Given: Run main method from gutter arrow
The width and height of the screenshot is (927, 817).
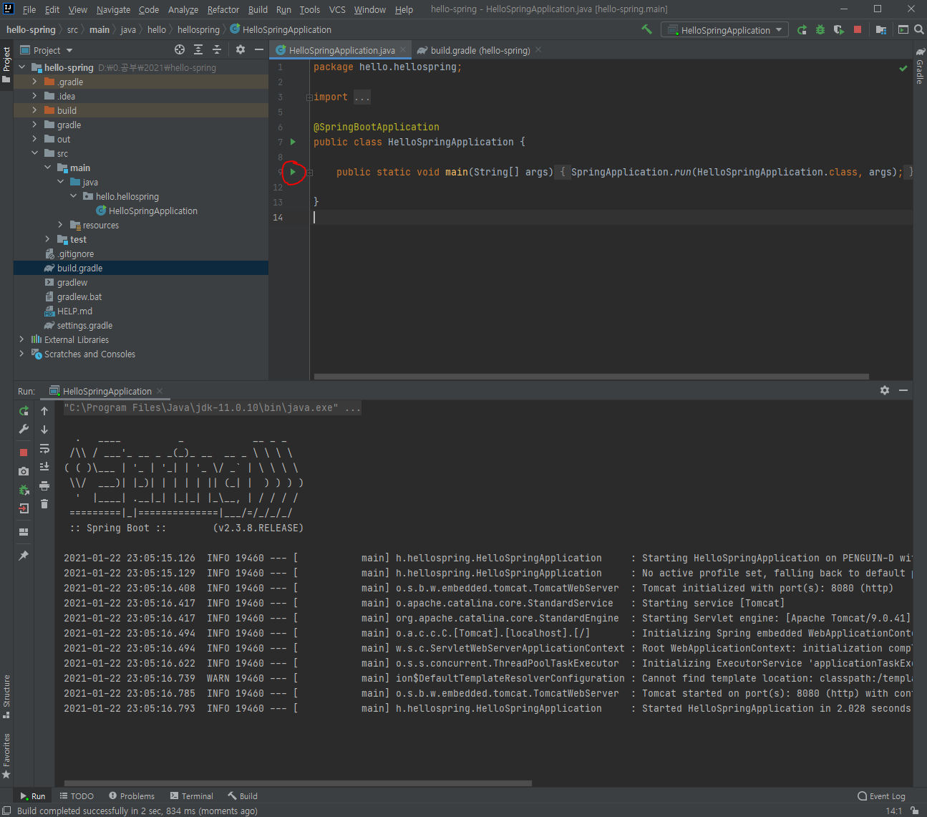Looking at the screenshot, I should [293, 172].
